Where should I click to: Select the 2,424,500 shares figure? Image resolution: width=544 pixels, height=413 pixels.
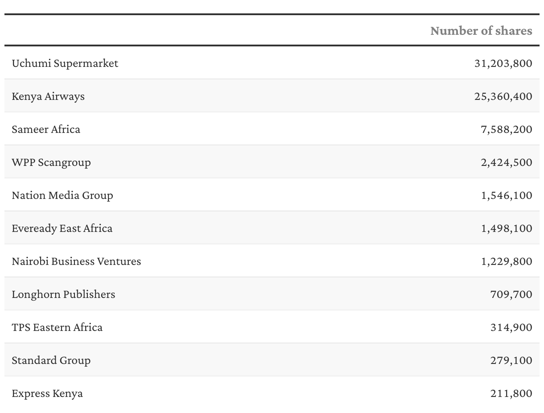(506, 162)
